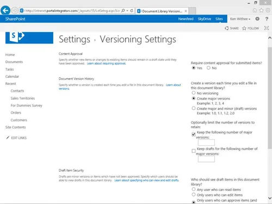
Task: Click the SharePoint brand text
Action: [x=15, y=19]
